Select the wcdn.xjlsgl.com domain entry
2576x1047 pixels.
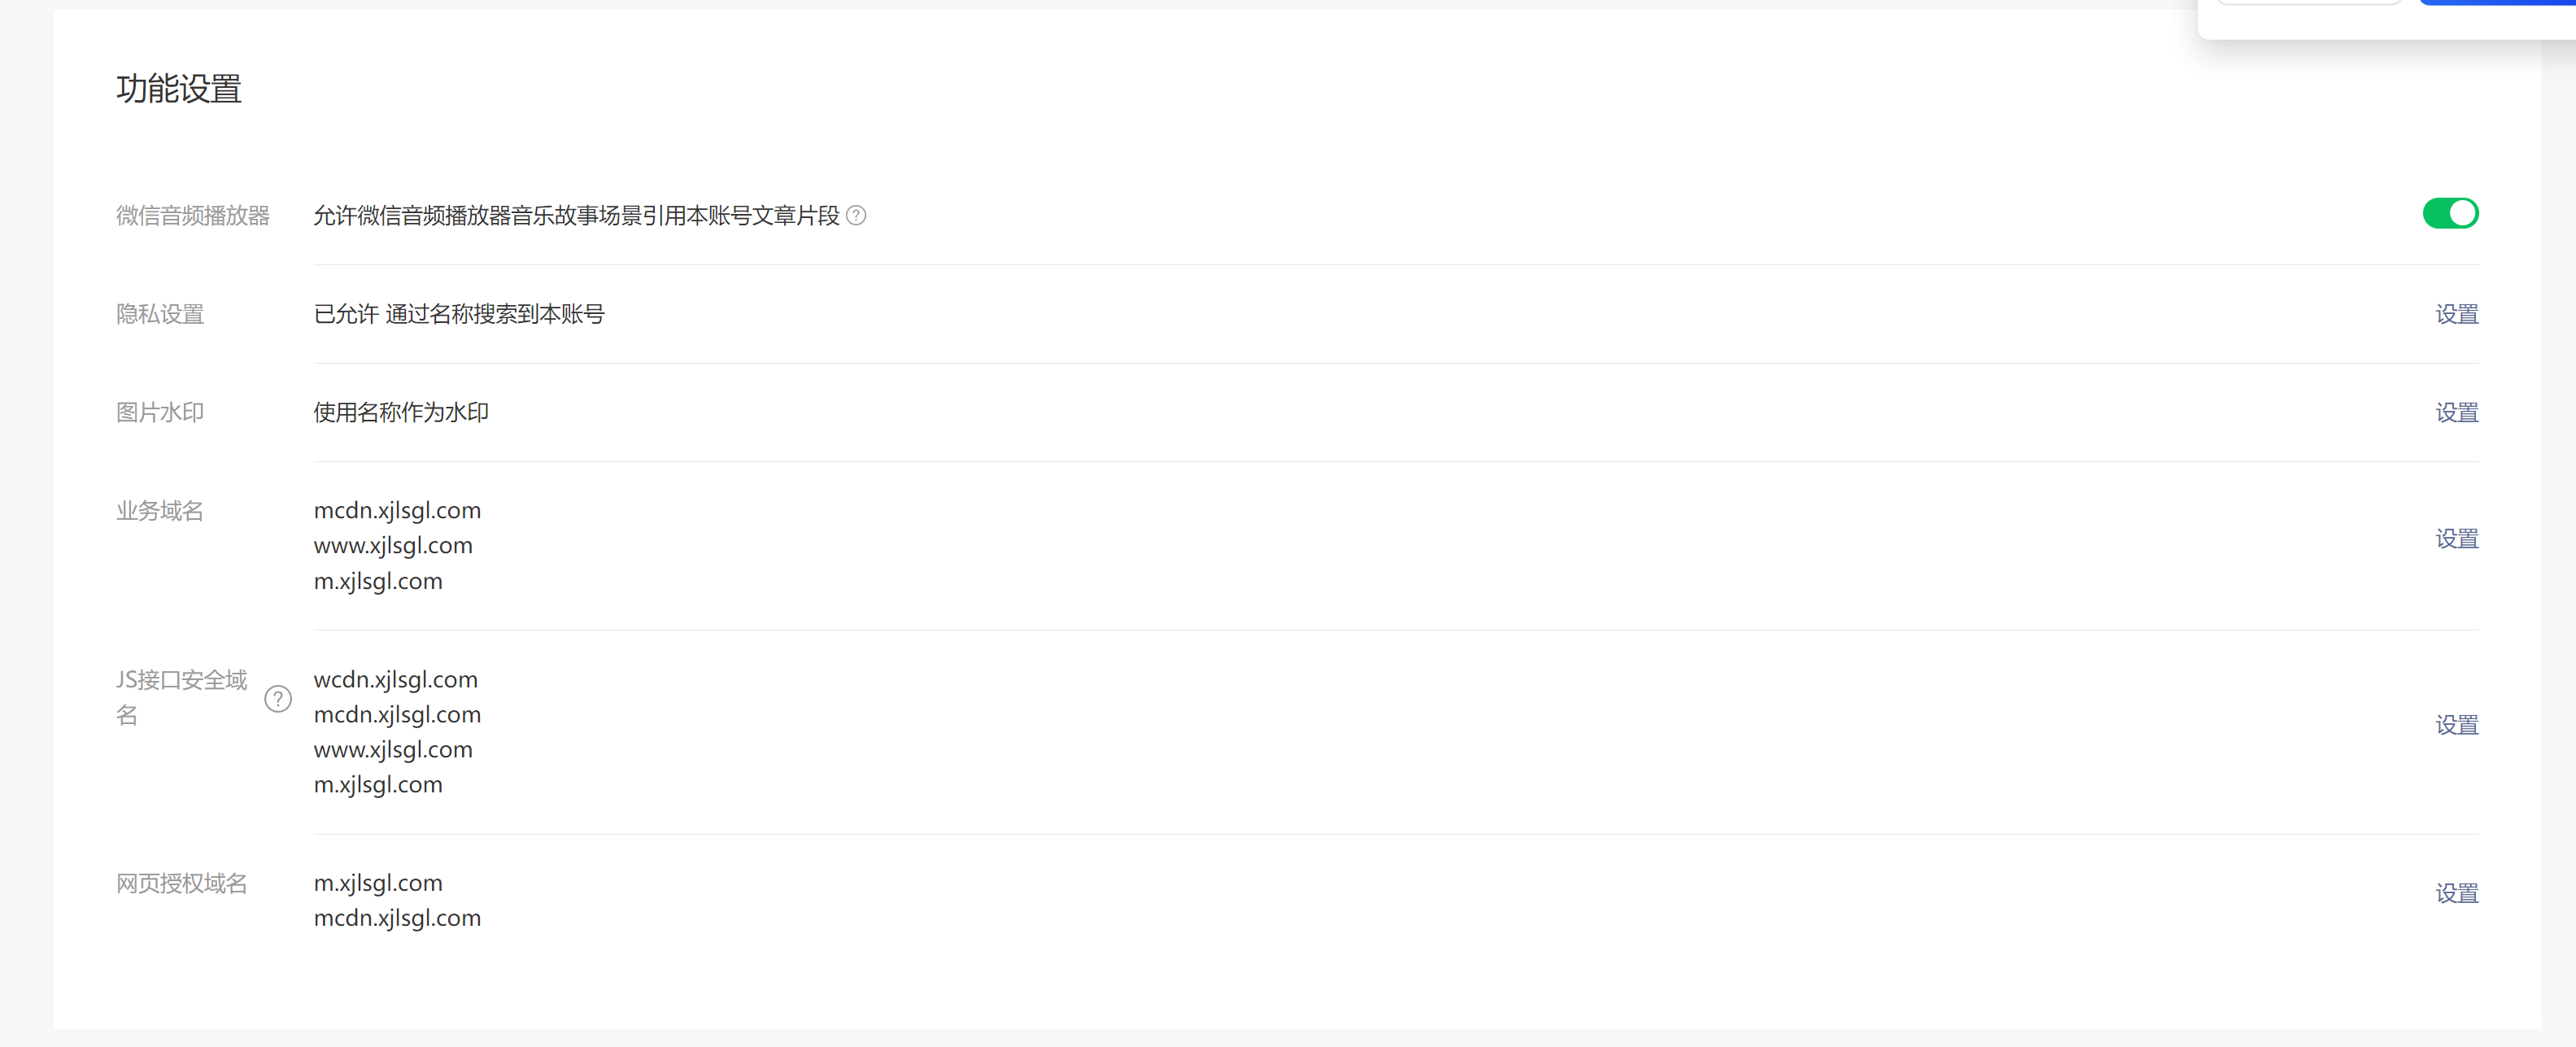(396, 679)
